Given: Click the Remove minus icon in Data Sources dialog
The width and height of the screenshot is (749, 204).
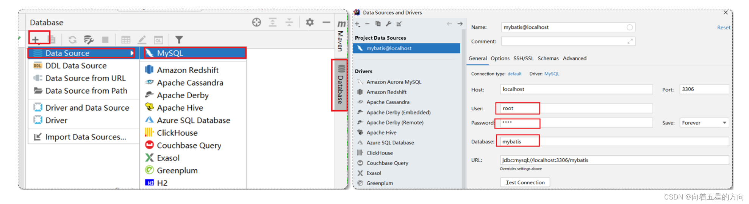Looking at the screenshot, I should (367, 24).
